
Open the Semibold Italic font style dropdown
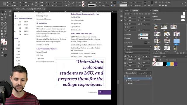pos(149,53)
